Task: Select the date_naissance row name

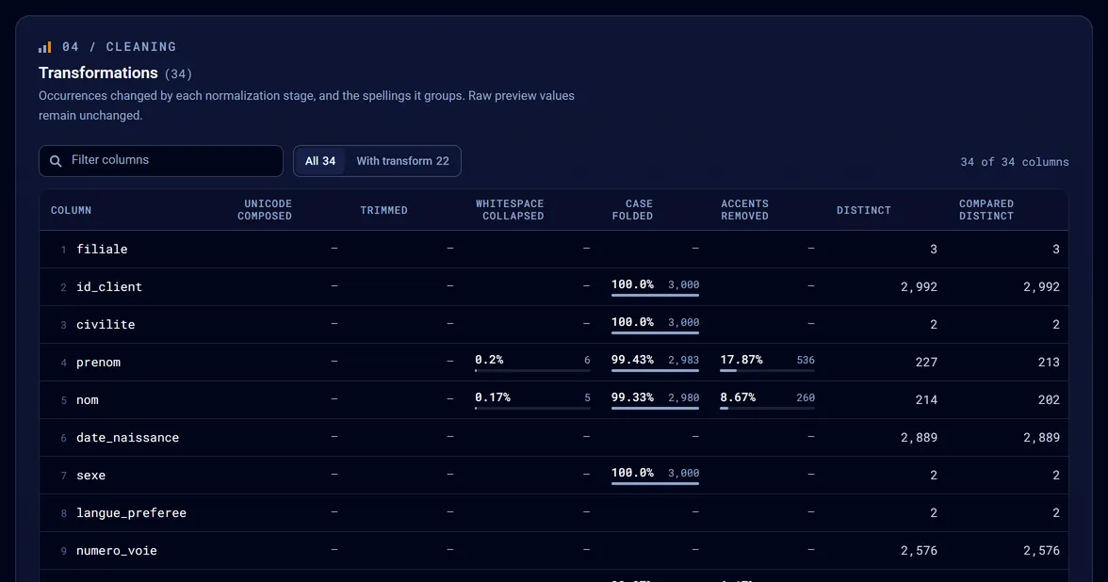Action: (x=127, y=438)
